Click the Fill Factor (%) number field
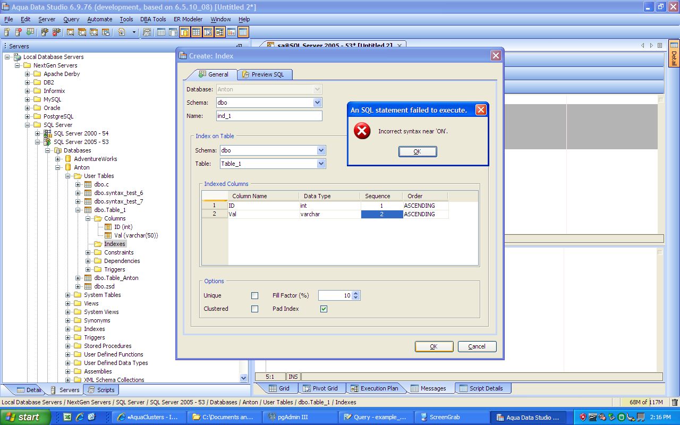Viewport: 680px width, 425px height. point(335,295)
